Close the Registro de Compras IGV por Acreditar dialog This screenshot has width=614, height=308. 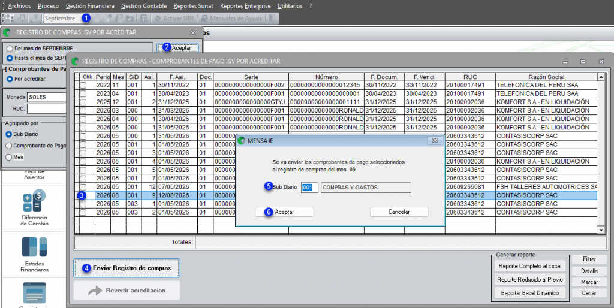[x=192, y=32]
